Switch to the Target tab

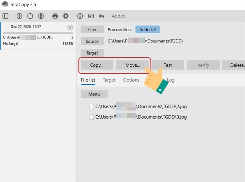109,80
